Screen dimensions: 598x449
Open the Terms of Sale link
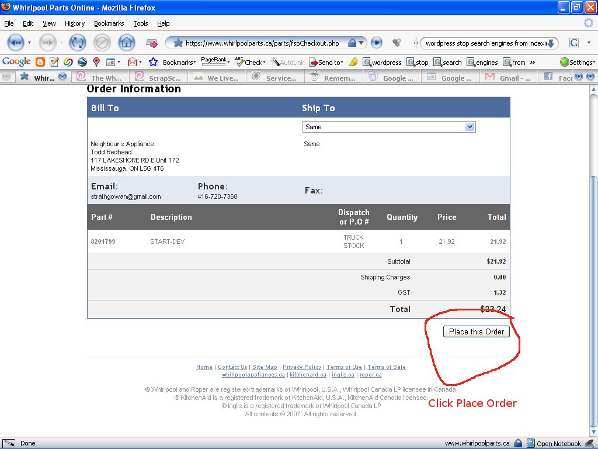click(387, 367)
